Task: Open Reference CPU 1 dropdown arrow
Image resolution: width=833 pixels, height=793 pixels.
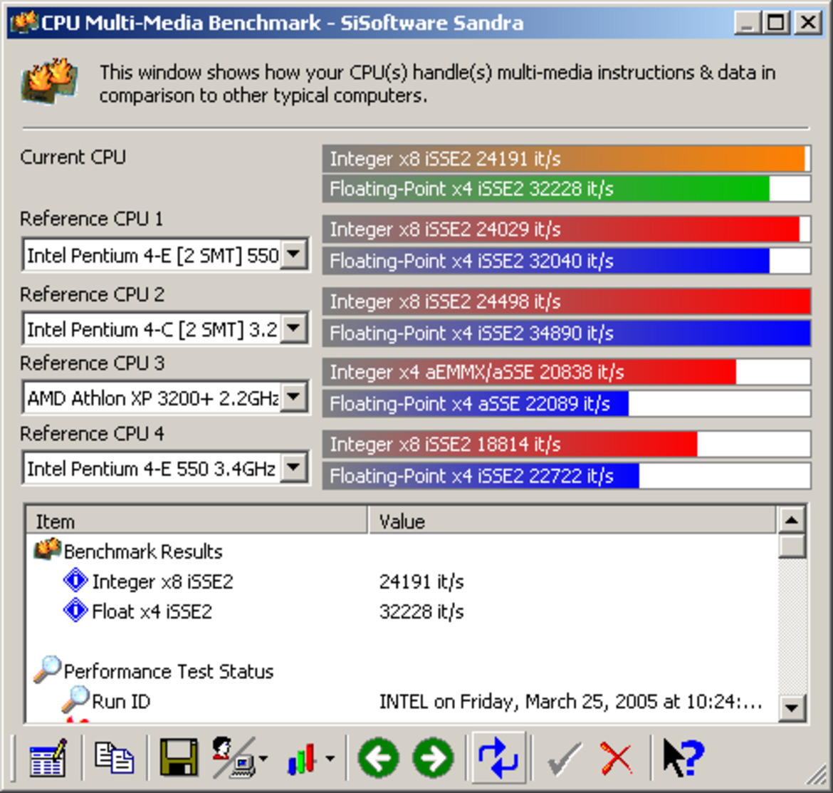Action: (x=294, y=254)
